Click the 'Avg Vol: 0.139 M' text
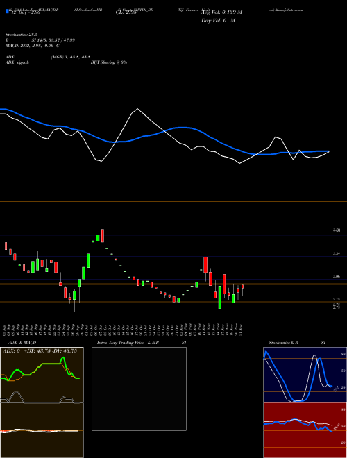 coord(221,12)
